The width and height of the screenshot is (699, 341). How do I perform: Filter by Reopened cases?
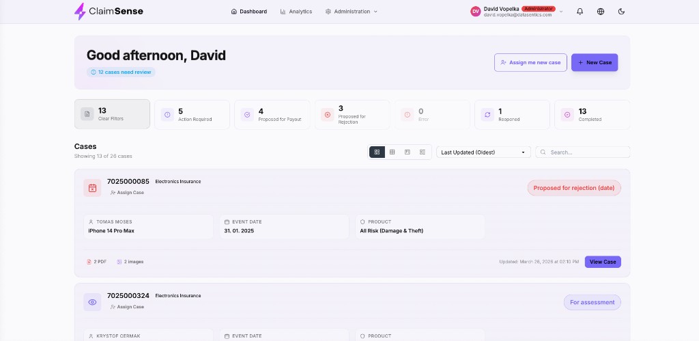[x=512, y=115]
